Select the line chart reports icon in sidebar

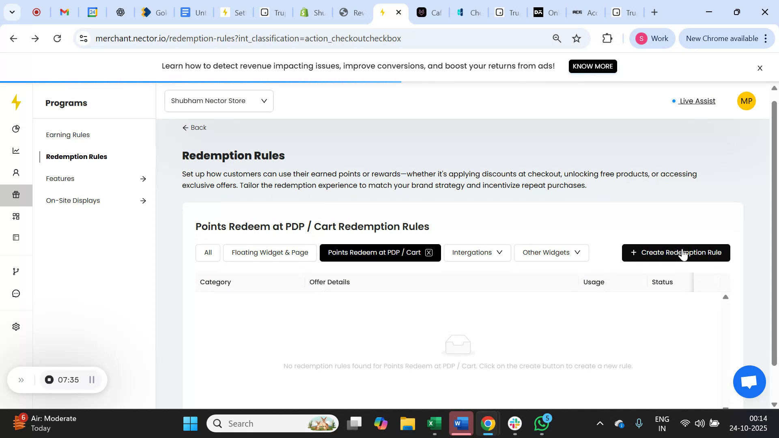(x=16, y=150)
